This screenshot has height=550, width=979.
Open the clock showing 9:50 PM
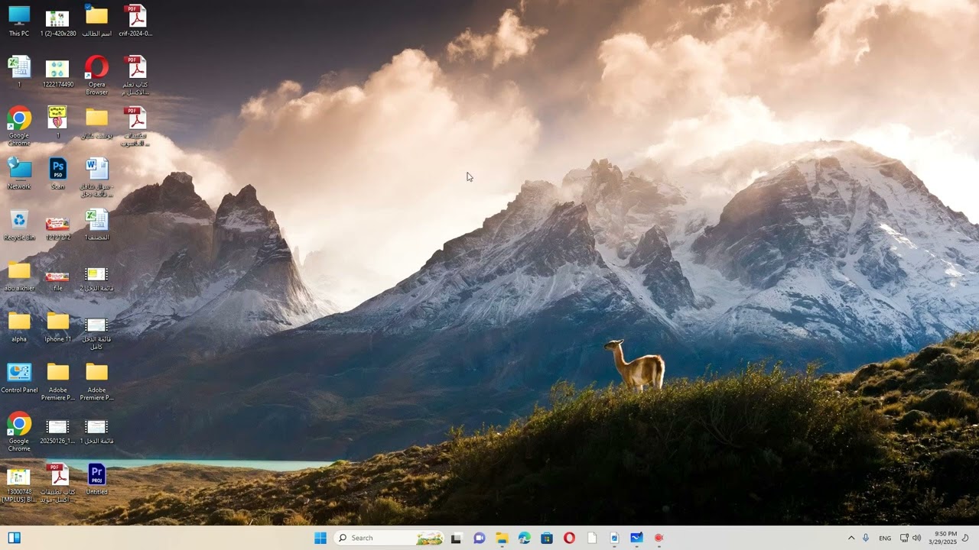[942, 538]
